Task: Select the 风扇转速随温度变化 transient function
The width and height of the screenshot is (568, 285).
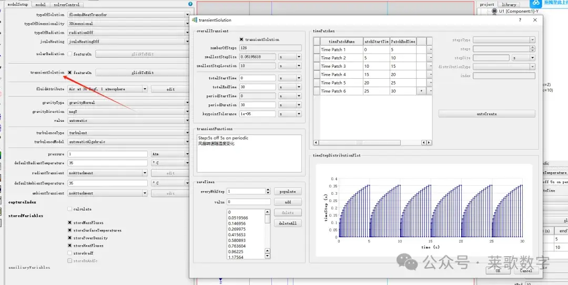Action: 216,144
